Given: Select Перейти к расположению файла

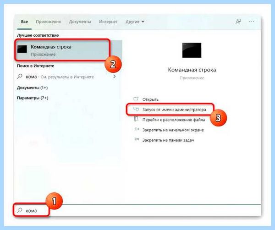Looking at the screenshot, I should click(x=174, y=120).
